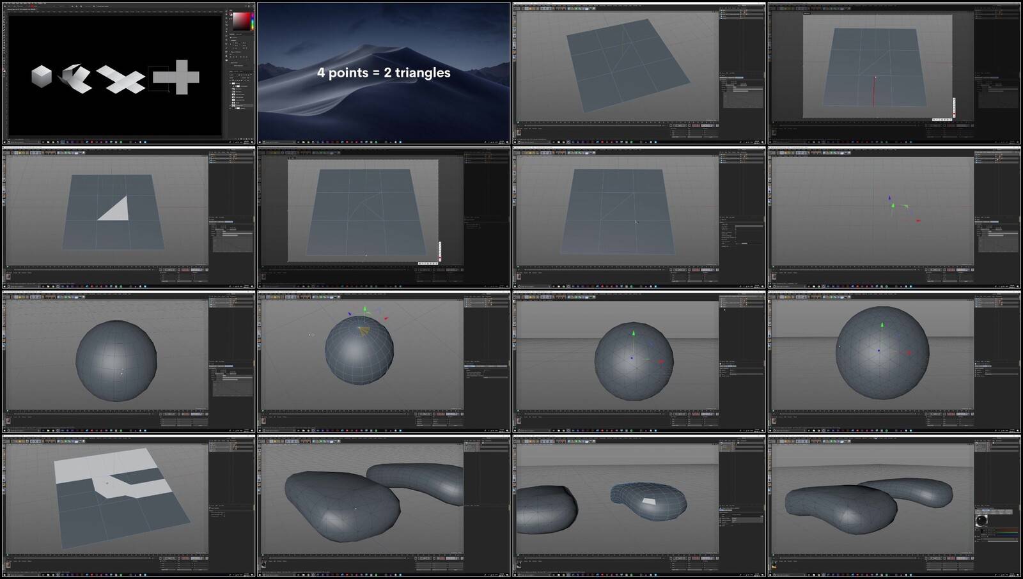
Task: Open the empty viewport frame showing only the axis gizmo
Action: click(x=894, y=217)
